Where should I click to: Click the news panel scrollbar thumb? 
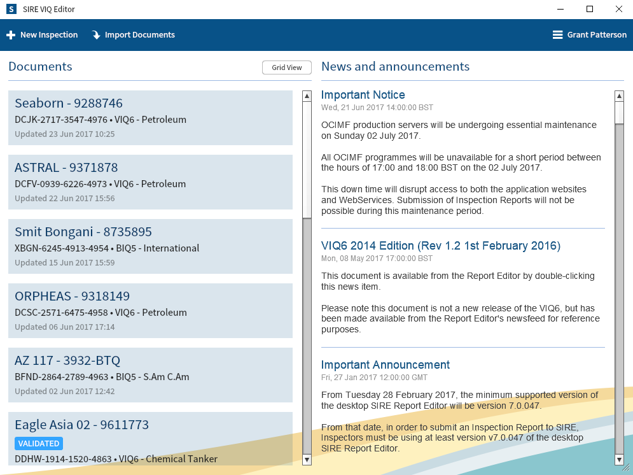[619, 113]
